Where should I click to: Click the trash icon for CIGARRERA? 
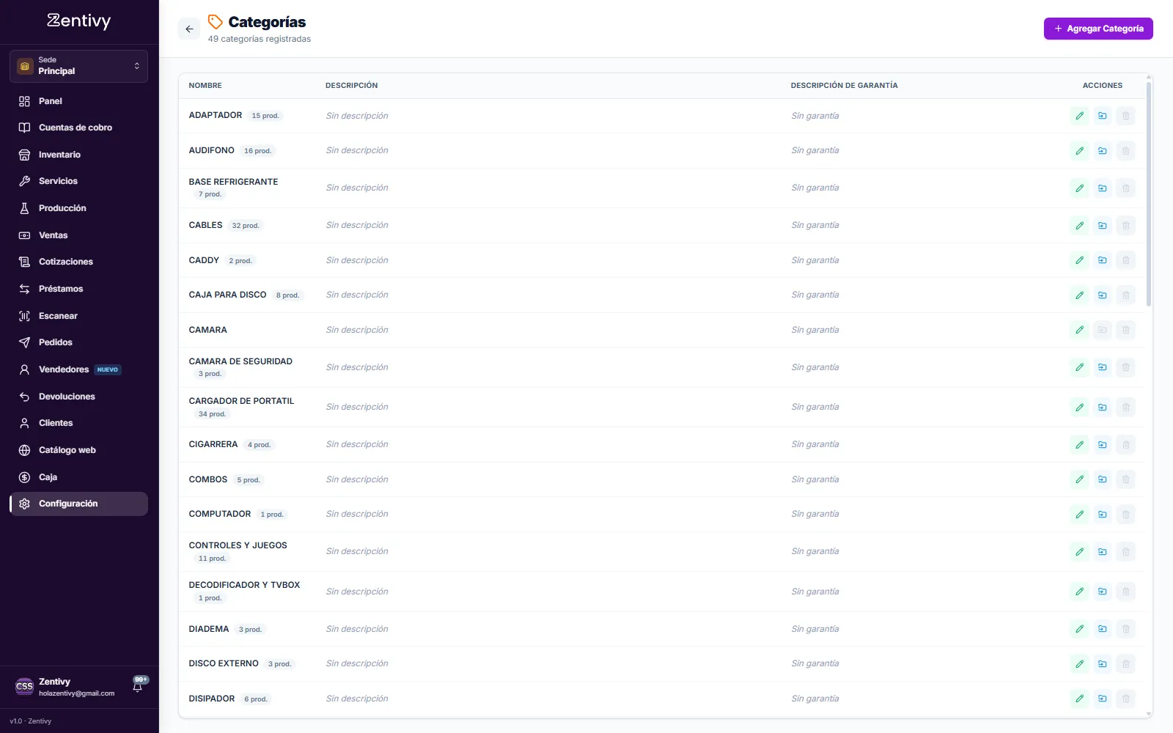coord(1125,444)
